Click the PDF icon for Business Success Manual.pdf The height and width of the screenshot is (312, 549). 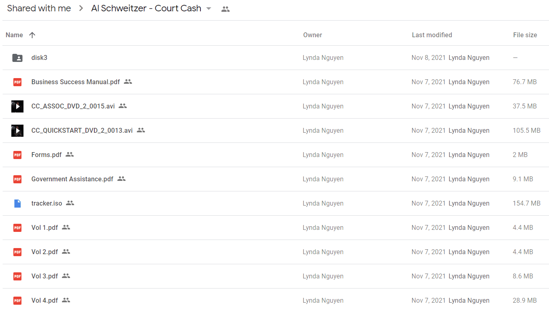(17, 82)
